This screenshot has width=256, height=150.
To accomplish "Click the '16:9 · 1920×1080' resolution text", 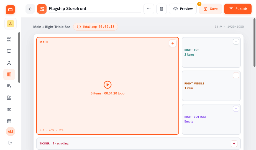I will pos(229,27).
